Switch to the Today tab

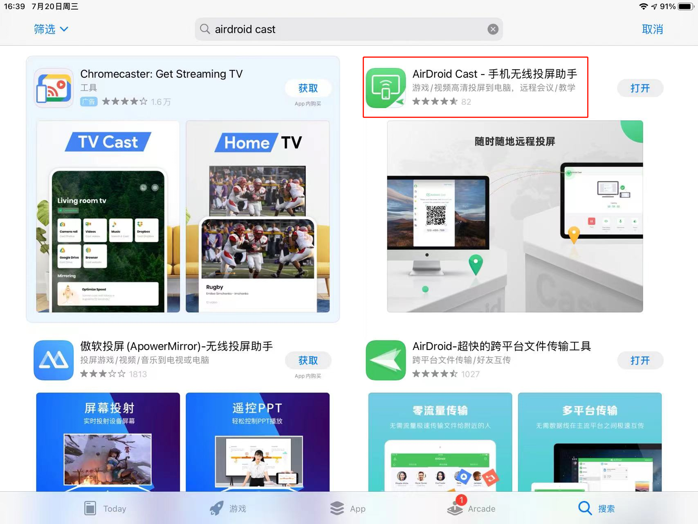point(105,508)
